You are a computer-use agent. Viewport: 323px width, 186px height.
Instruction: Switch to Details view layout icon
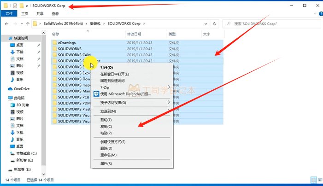pyautogui.click(x=314, y=180)
